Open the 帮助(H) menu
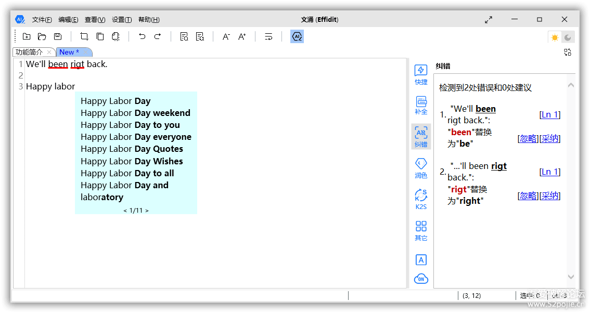590x313 pixels. [149, 20]
